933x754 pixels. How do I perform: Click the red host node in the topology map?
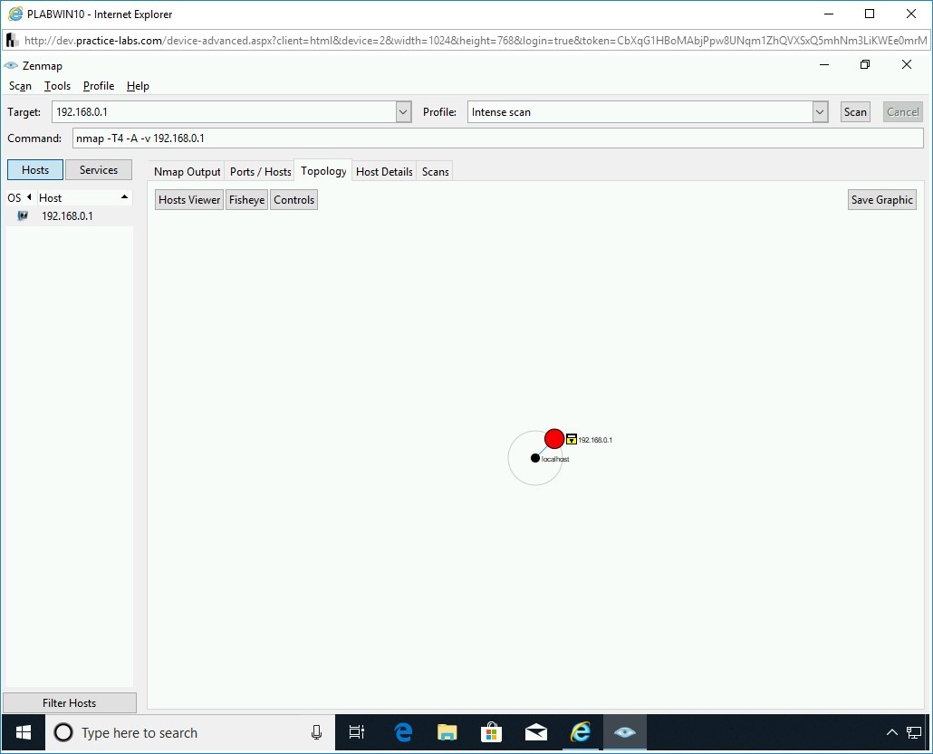[x=554, y=438]
